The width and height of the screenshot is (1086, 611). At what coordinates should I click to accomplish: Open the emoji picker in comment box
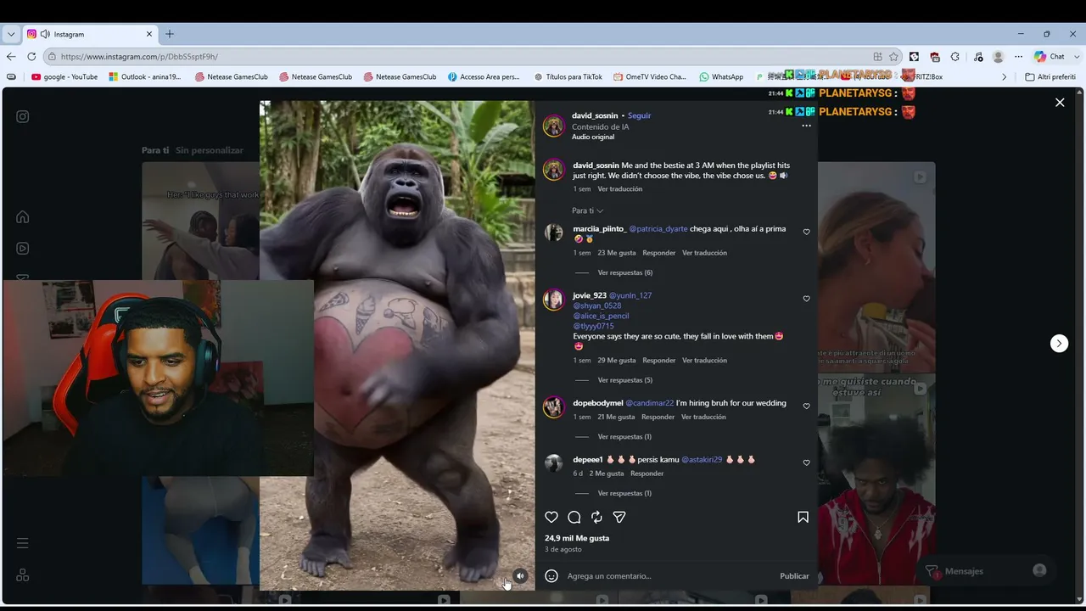[x=551, y=575]
